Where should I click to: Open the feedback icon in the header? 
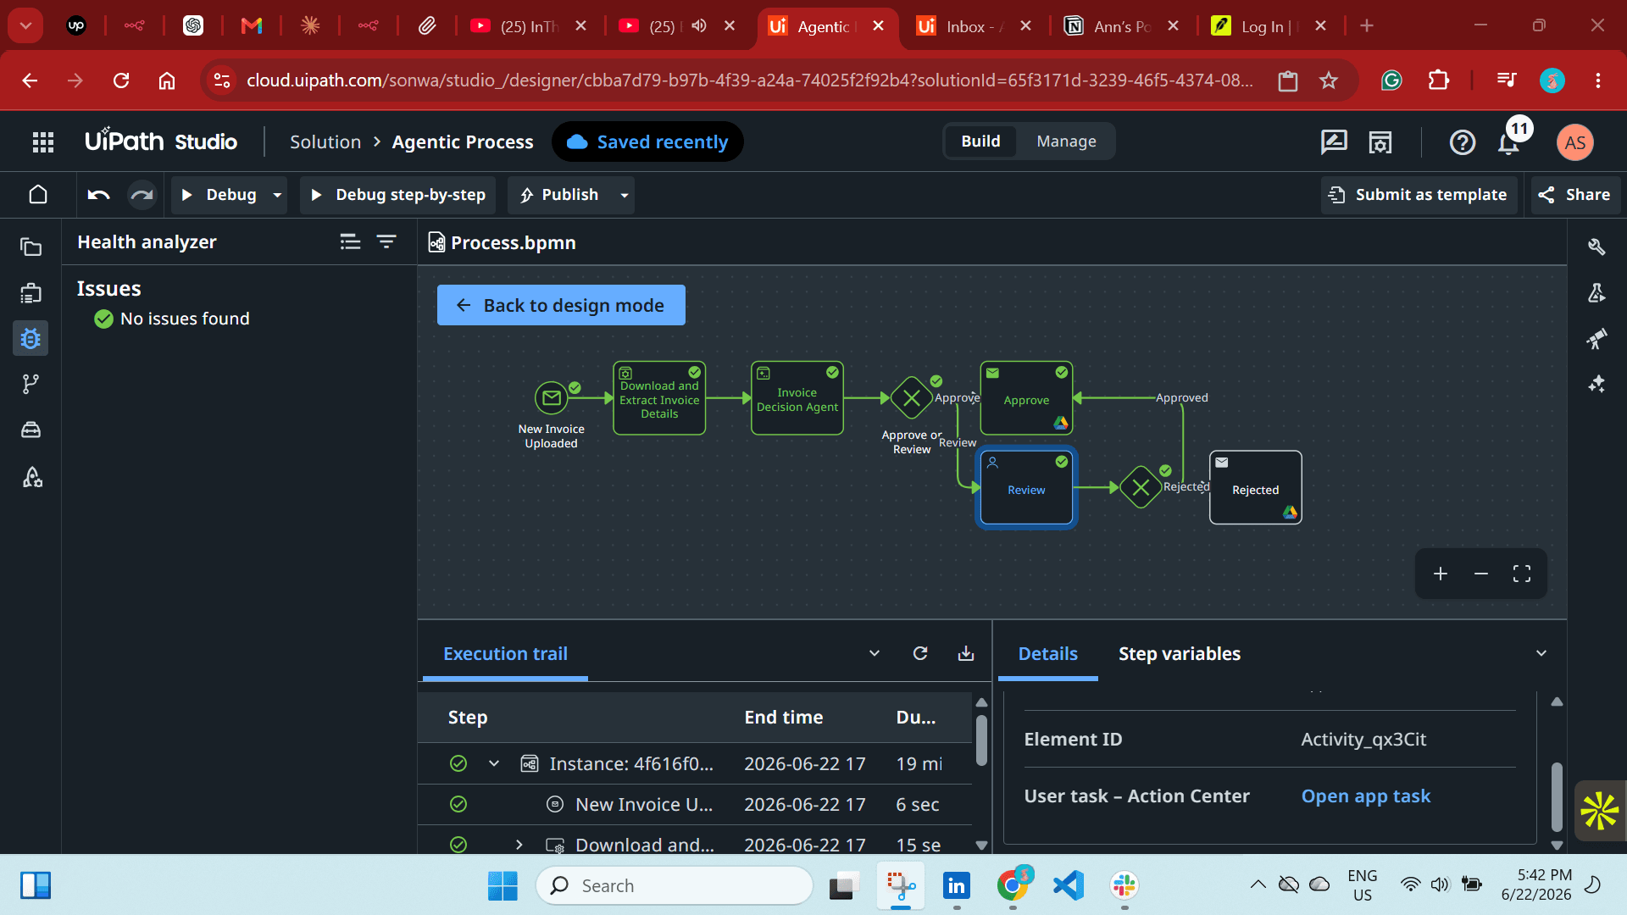pyautogui.click(x=1334, y=142)
